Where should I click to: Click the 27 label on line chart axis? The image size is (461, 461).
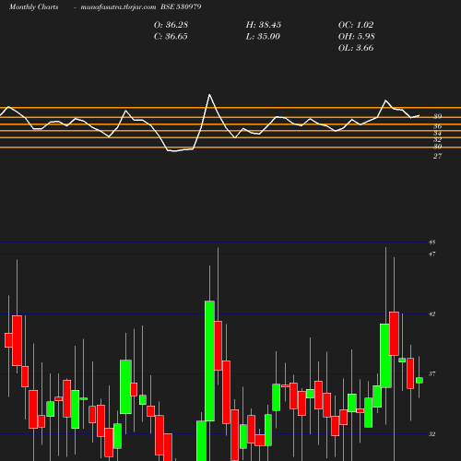point(438,156)
